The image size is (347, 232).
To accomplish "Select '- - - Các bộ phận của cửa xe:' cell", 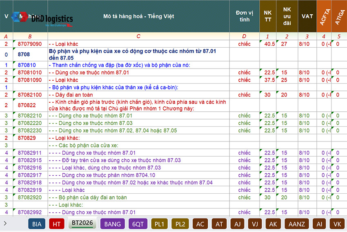I will click(x=138, y=146).
